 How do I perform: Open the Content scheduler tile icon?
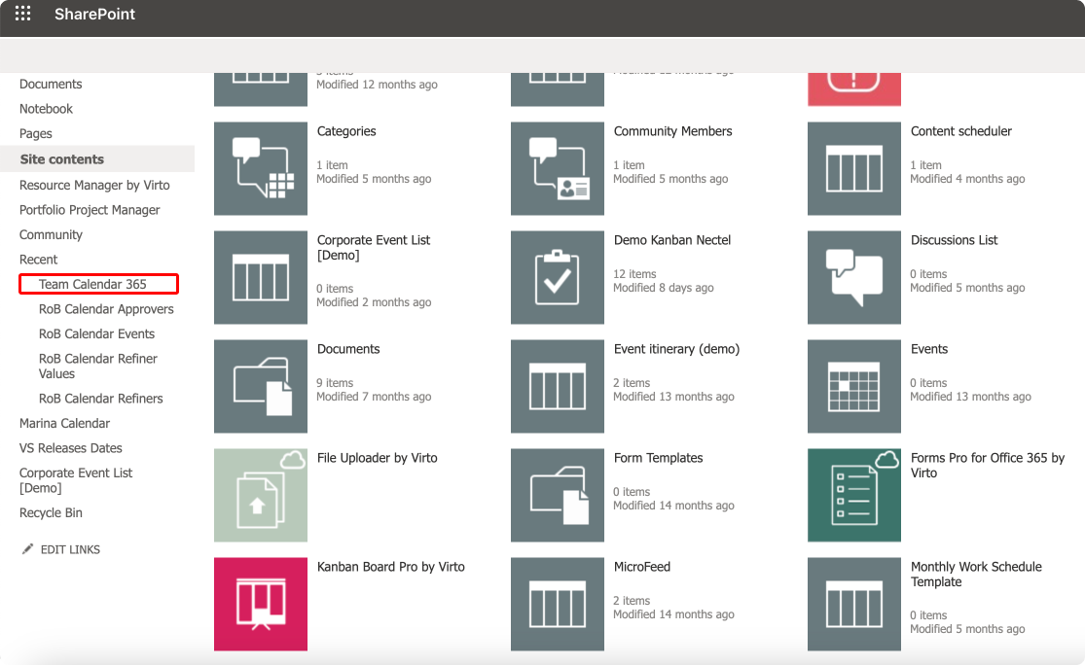pyautogui.click(x=854, y=168)
